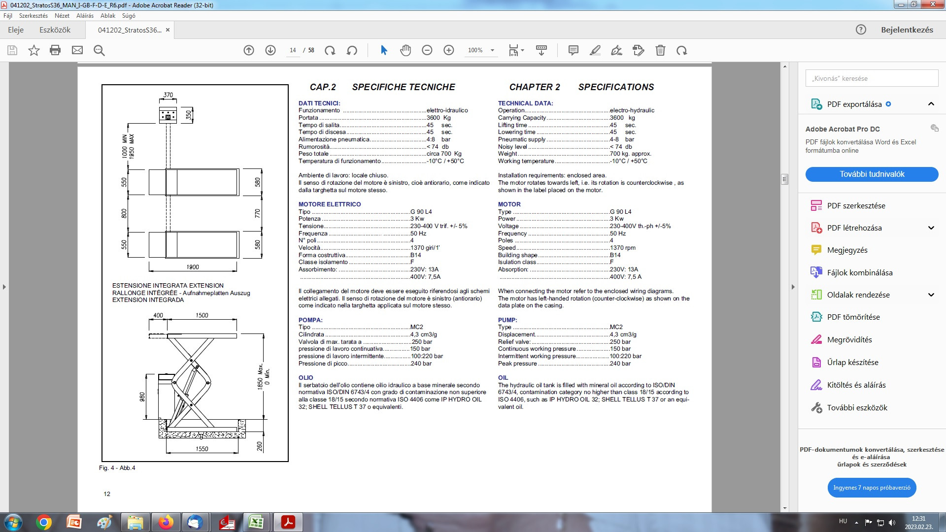Open Chrome from the taskbar

[x=44, y=522]
